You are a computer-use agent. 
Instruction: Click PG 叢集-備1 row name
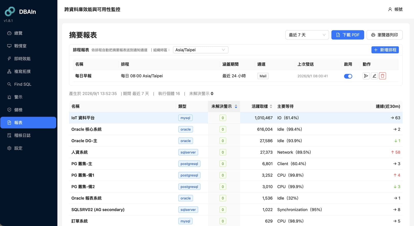(x=83, y=175)
